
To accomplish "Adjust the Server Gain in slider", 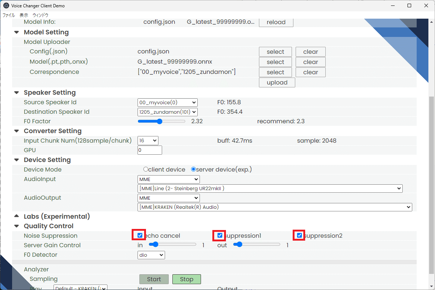I will tap(172, 244).
